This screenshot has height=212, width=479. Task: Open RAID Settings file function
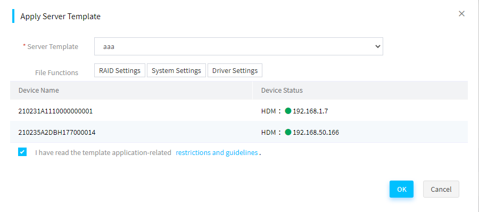[120, 70]
